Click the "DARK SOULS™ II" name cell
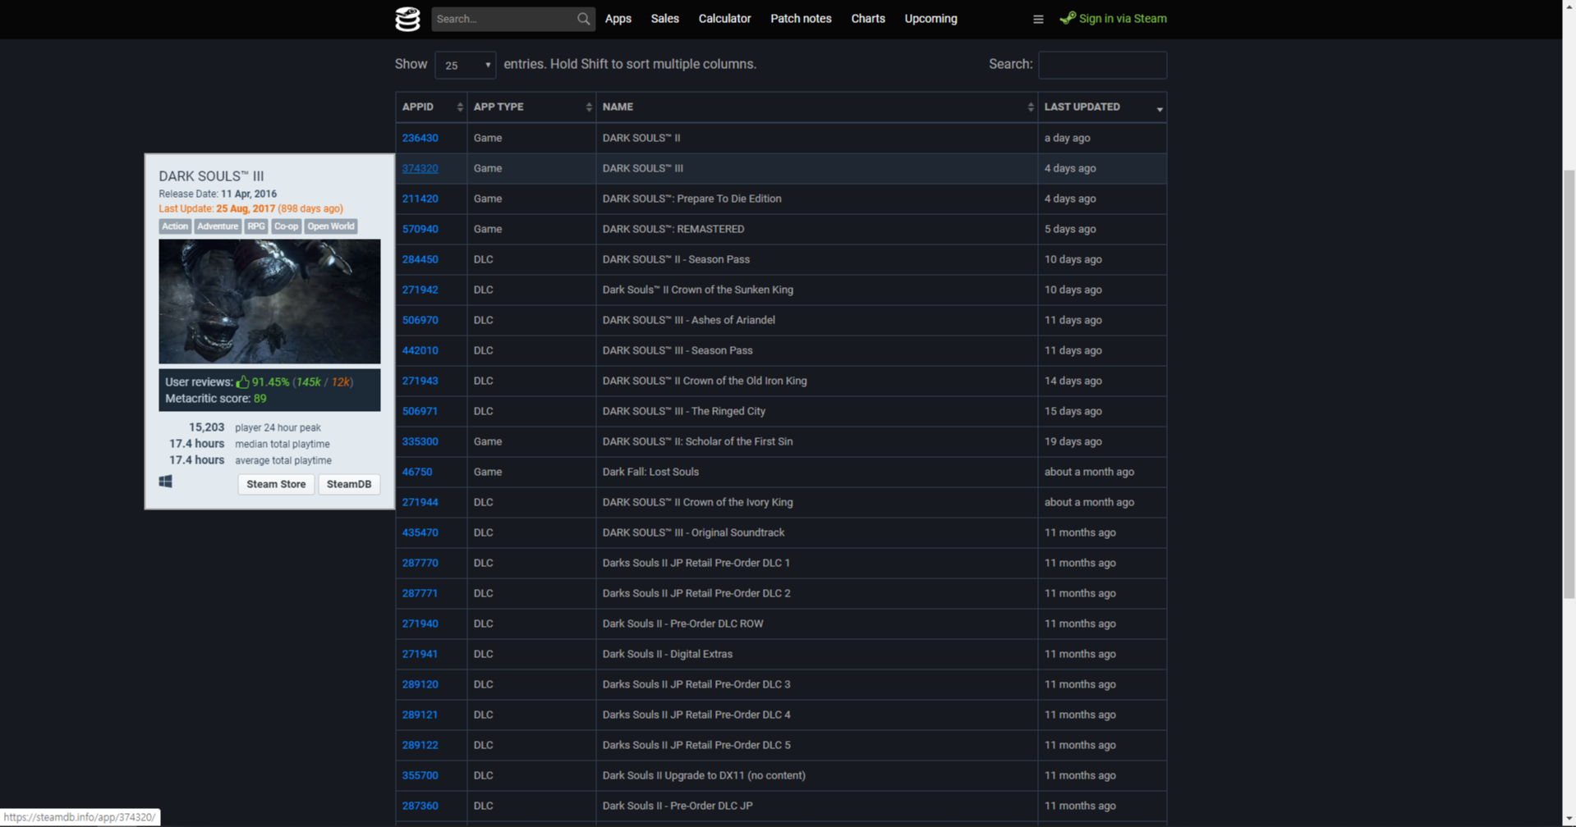This screenshot has width=1576, height=827. click(817, 138)
